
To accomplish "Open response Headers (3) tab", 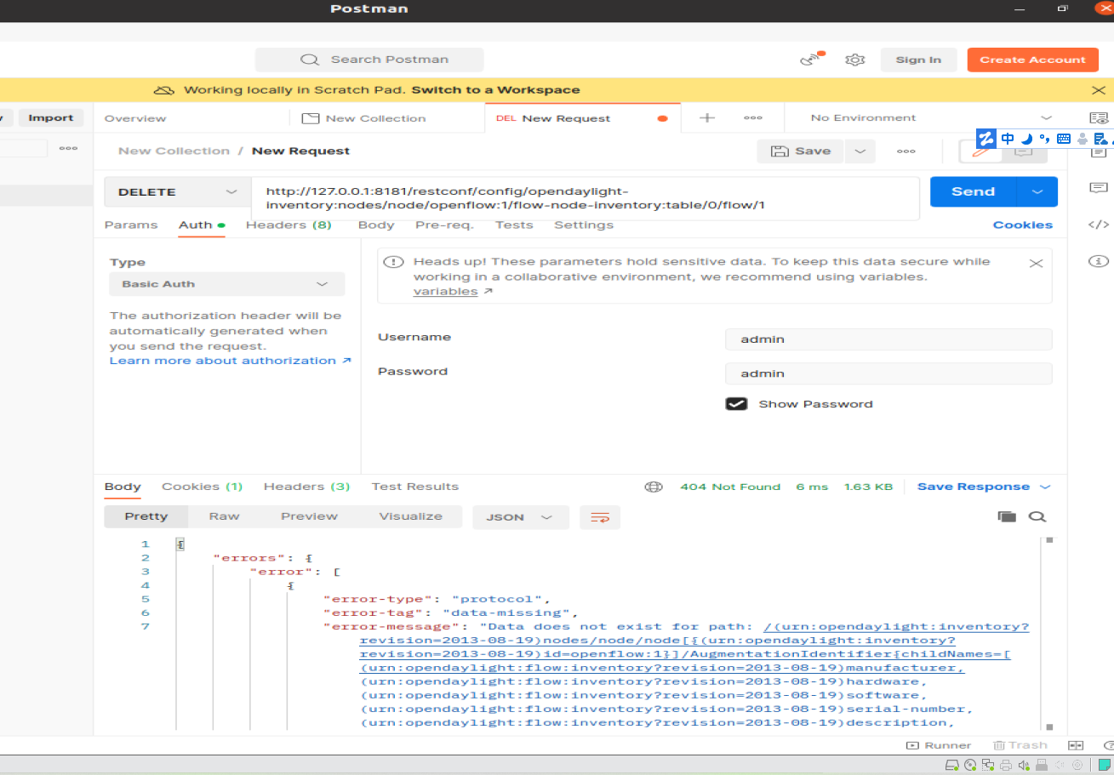I will [x=306, y=487].
